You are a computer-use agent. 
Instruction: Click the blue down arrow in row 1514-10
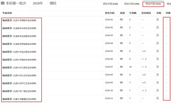(x=143, y=91)
